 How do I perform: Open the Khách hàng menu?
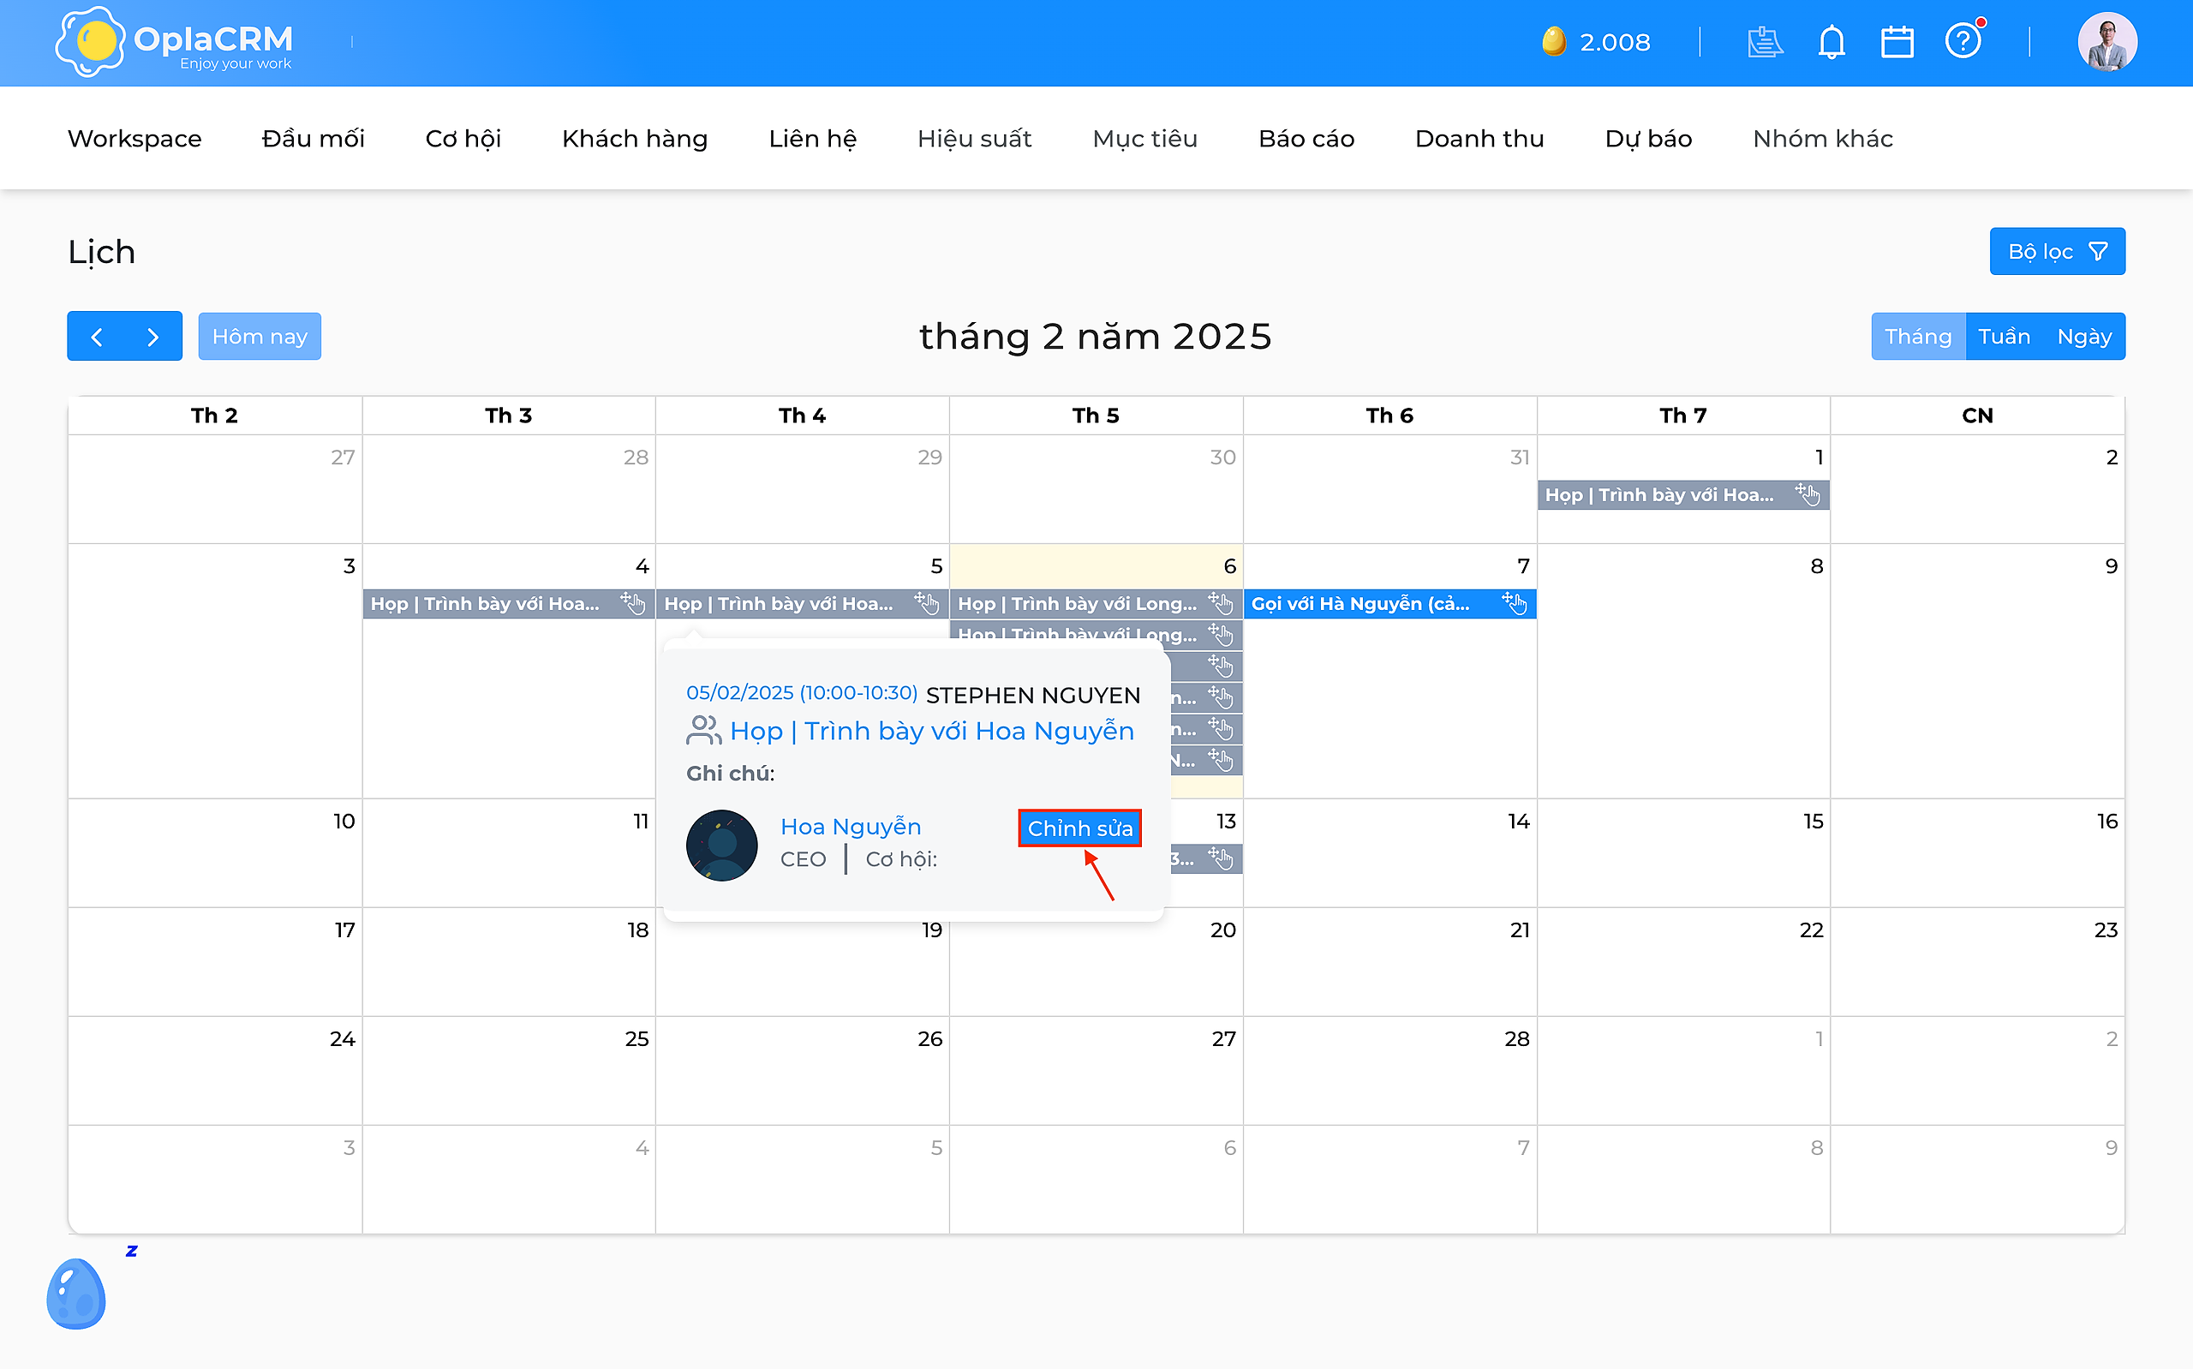(x=635, y=139)
